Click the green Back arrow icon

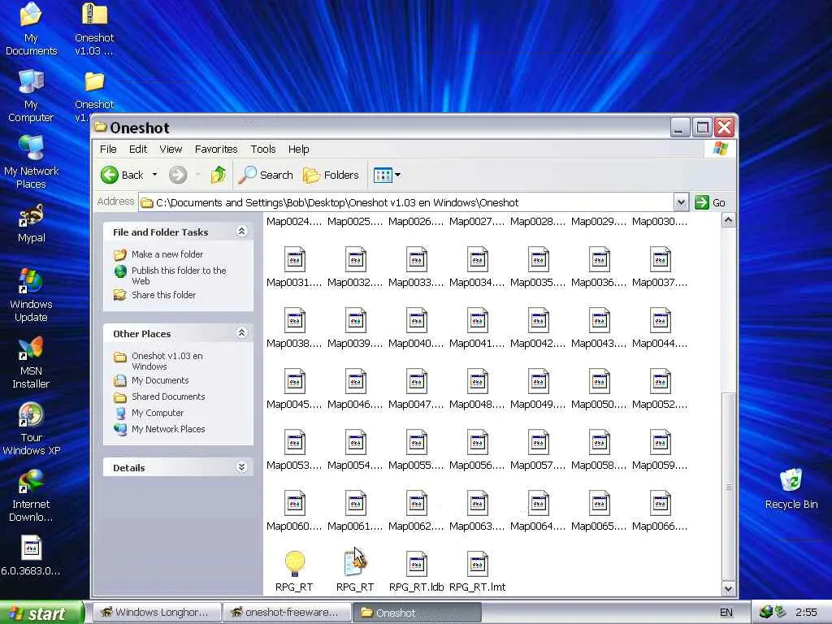click(110, 175)
